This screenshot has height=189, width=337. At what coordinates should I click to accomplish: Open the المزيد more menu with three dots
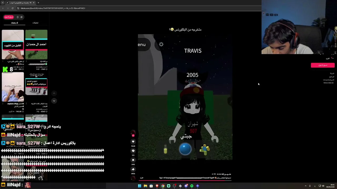click(329, 58)
